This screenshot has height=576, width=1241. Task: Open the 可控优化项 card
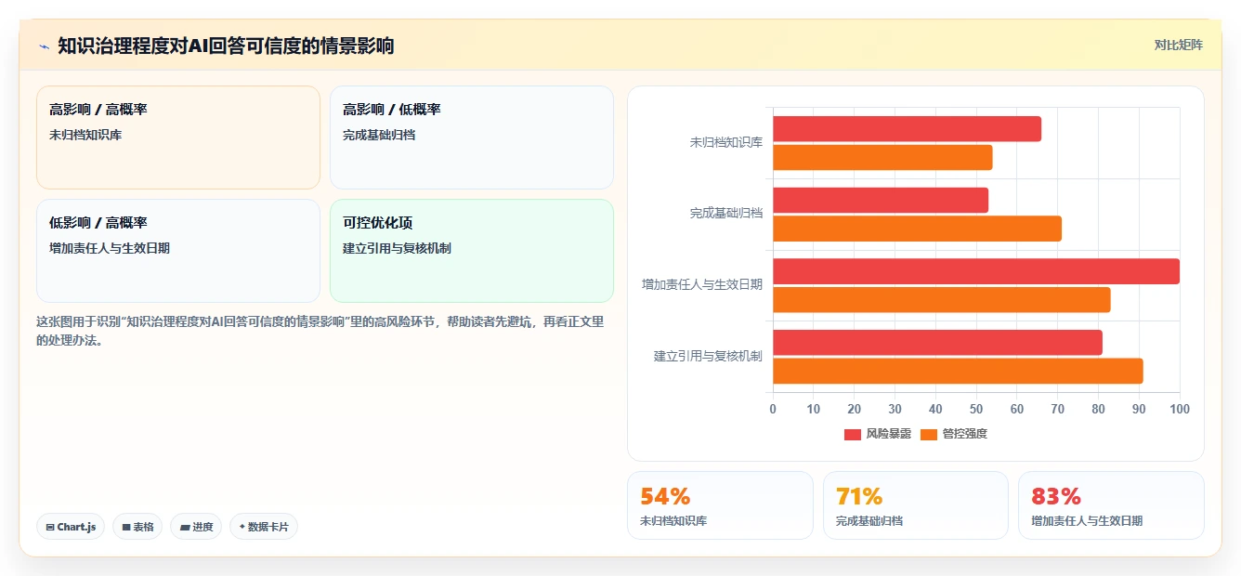tap(472, 251)
